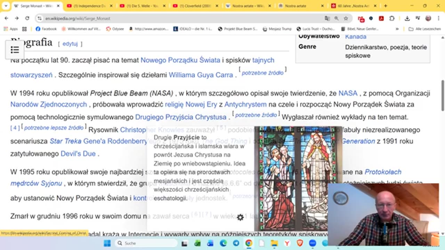Image resolution: width=445 pixels, height=250 pixels.
Task: Switch to Cloverfield YouTube tab
Action: click(x=195, y=6)
